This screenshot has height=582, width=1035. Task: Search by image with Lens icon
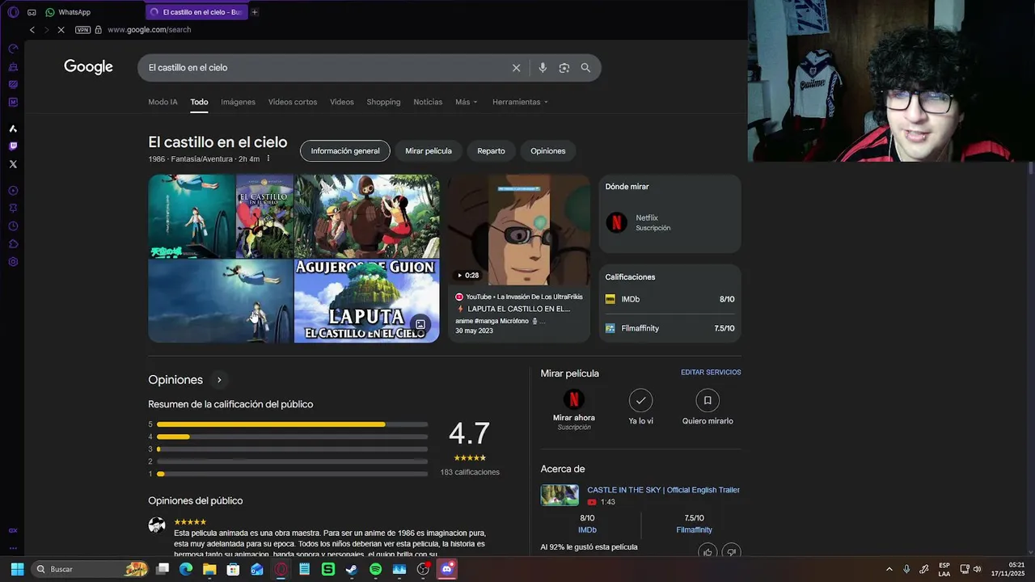click(x=564, y=68)
